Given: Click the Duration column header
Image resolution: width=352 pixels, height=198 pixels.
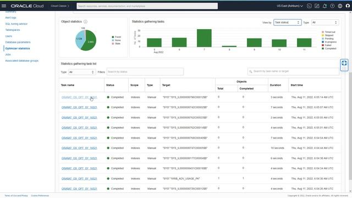Looking at the screenshot, I should click(x=276, y=85).
